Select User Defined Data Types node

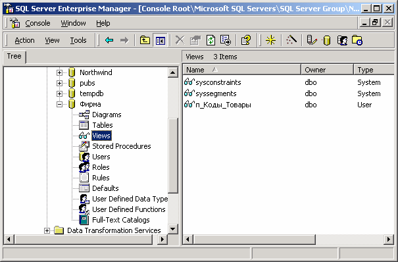(x=130, y=199)
